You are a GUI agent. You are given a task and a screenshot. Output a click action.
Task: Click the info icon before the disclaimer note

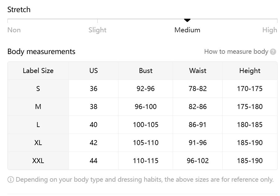pyautogui.click(x=11, y=180)
